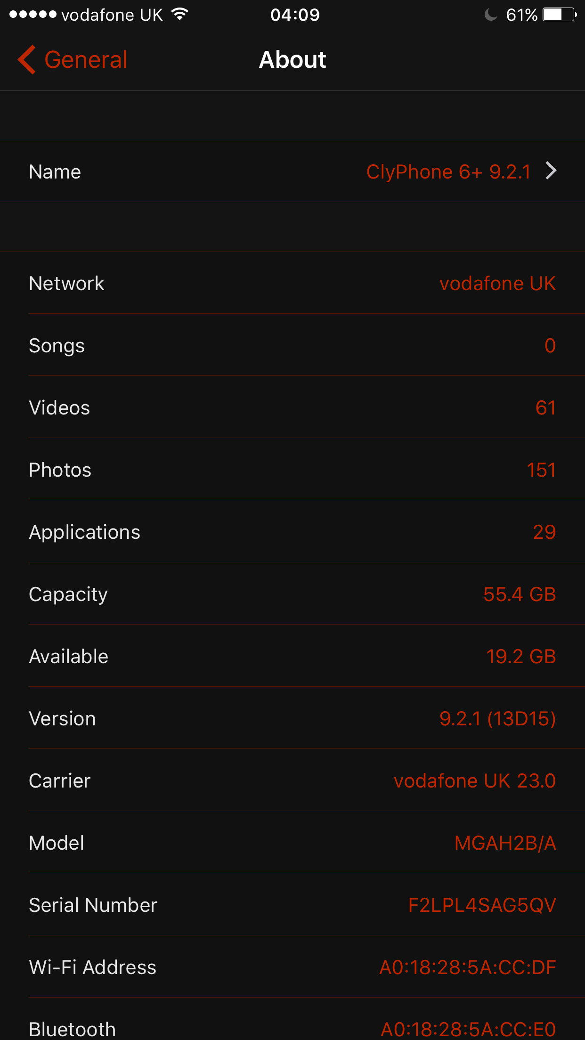Tap the battery level icon
This screenshot has width=585, height=1040.
click(x=559, y=15)
